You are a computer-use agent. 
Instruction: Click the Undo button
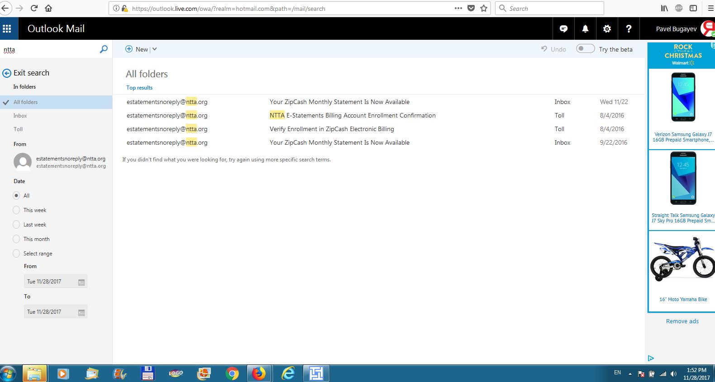pyautogui.click(x=553, y=49)
